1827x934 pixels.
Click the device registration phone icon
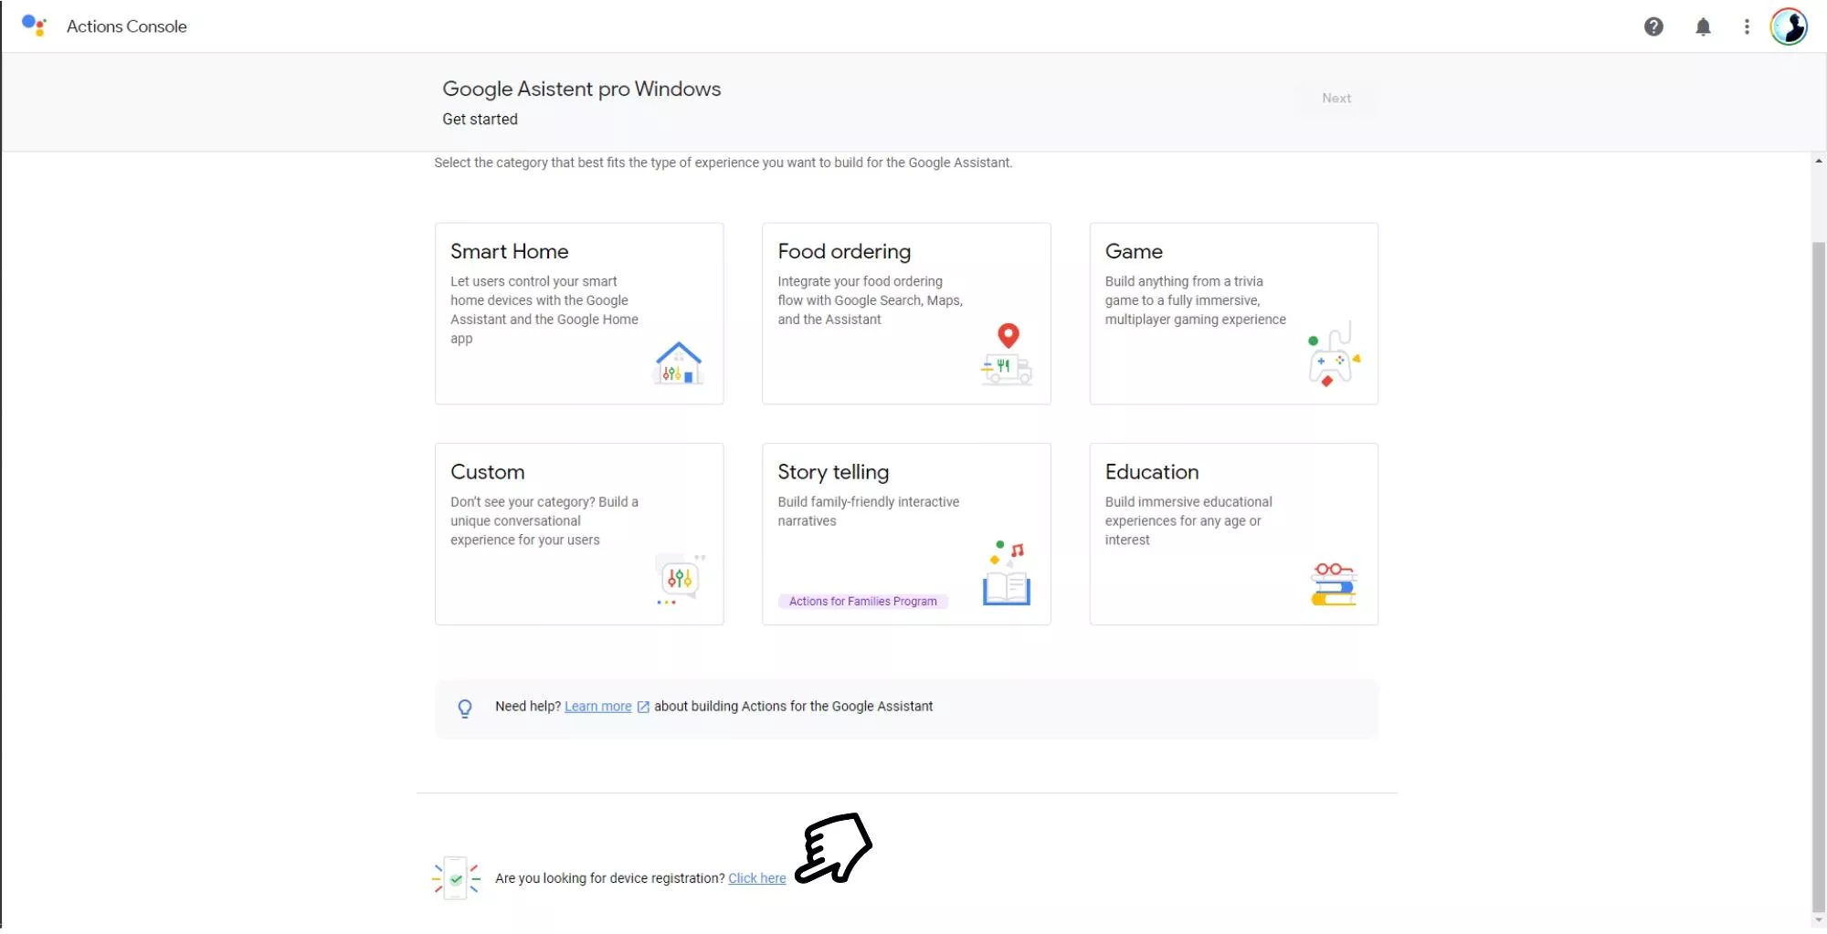456,878
